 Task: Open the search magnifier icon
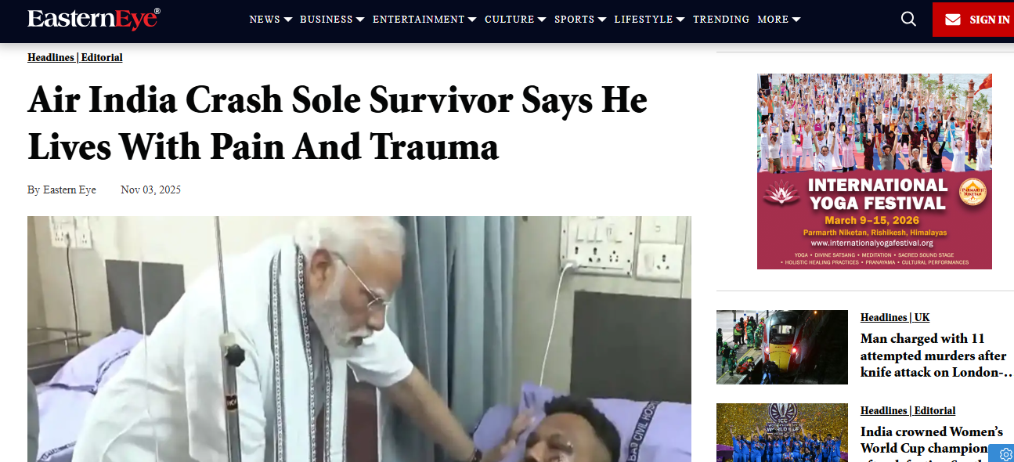coord(908,19)
